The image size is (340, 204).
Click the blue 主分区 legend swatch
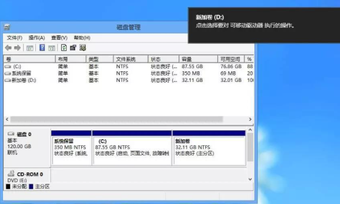pos(31,186)
